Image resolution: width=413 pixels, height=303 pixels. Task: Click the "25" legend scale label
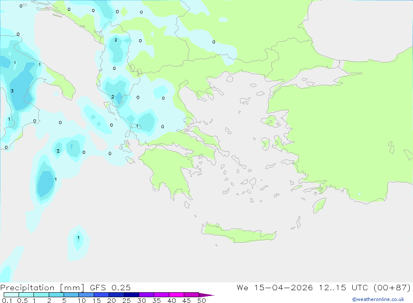pos(127,301)
